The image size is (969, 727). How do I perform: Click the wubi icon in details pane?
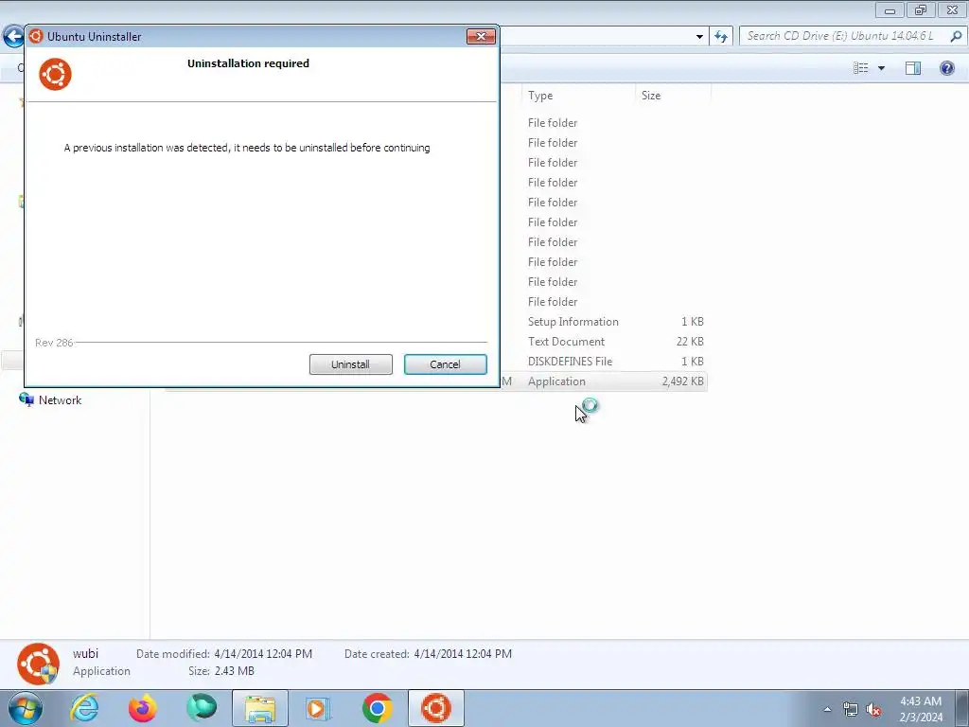click(38, 665)
